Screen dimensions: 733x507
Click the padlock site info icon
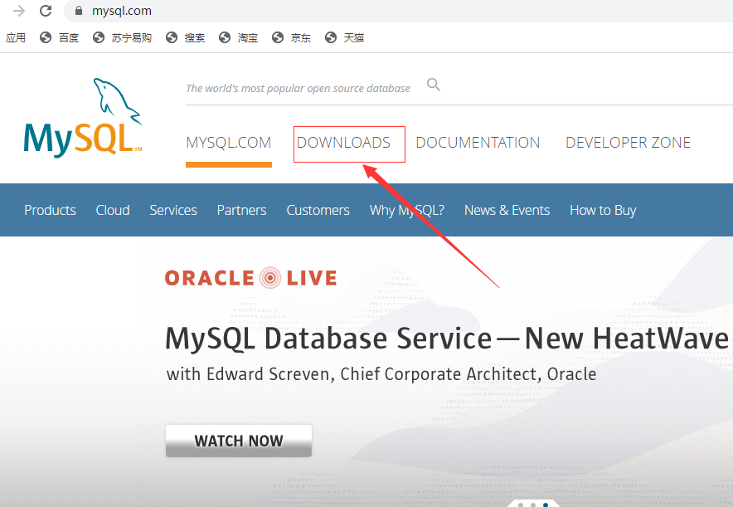click(x=80, y=12)
